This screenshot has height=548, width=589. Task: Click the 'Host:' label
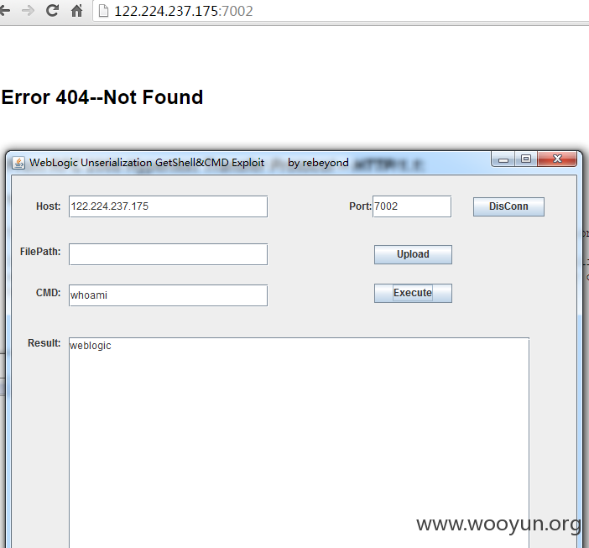(48, 206)
